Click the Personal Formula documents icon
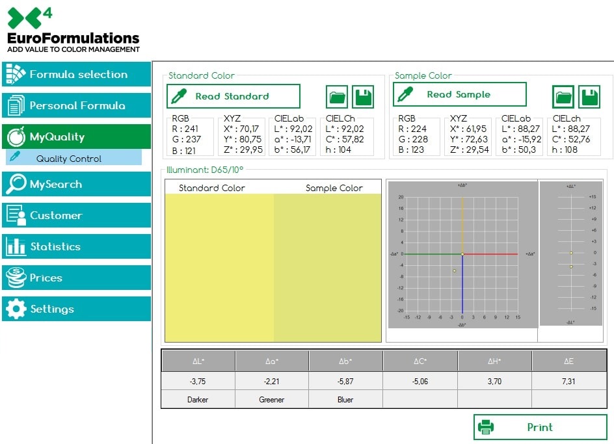Viewport: 614px width, 444px height. [x=16, y=105]
